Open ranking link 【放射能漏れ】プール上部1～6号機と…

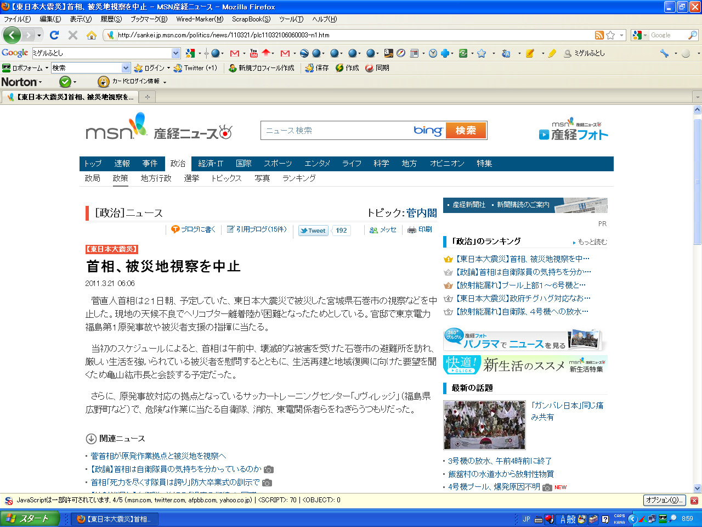click(520, 285)
